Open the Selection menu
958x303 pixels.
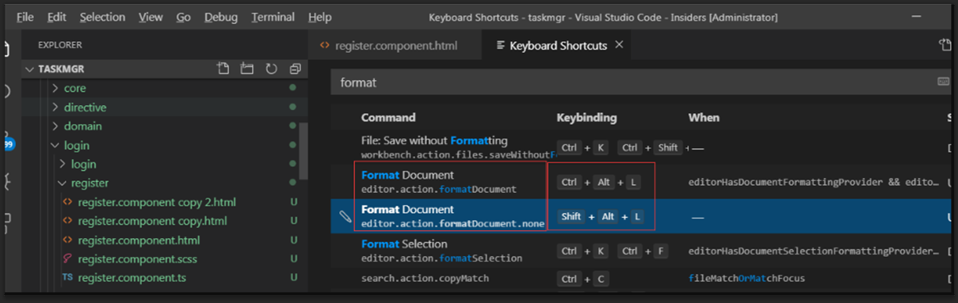[102, 17]
